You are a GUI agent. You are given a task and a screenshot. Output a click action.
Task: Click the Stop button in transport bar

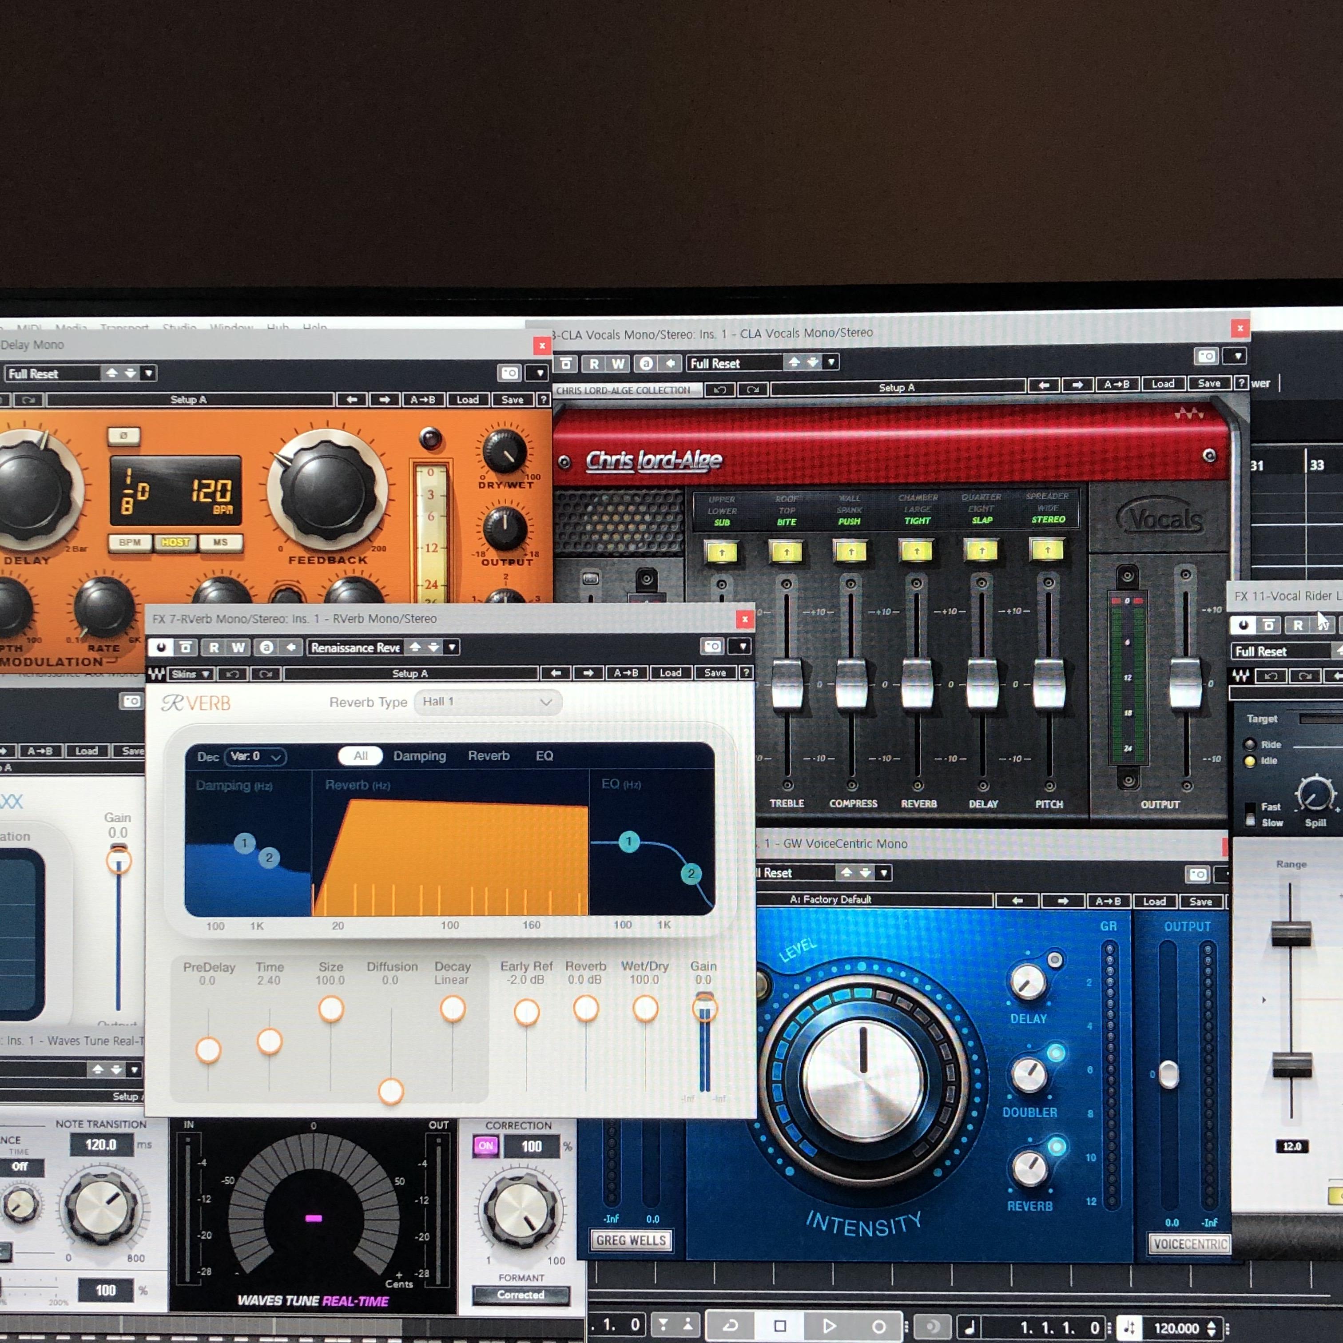coord(780,1326)
